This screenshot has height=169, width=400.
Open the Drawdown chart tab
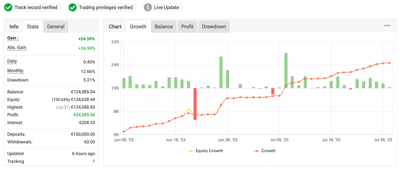click(x=214, y=26)
